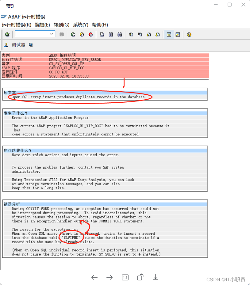Click the Find binoculars icon
This screenshot has width=250, height=285.
coord(111,34)
